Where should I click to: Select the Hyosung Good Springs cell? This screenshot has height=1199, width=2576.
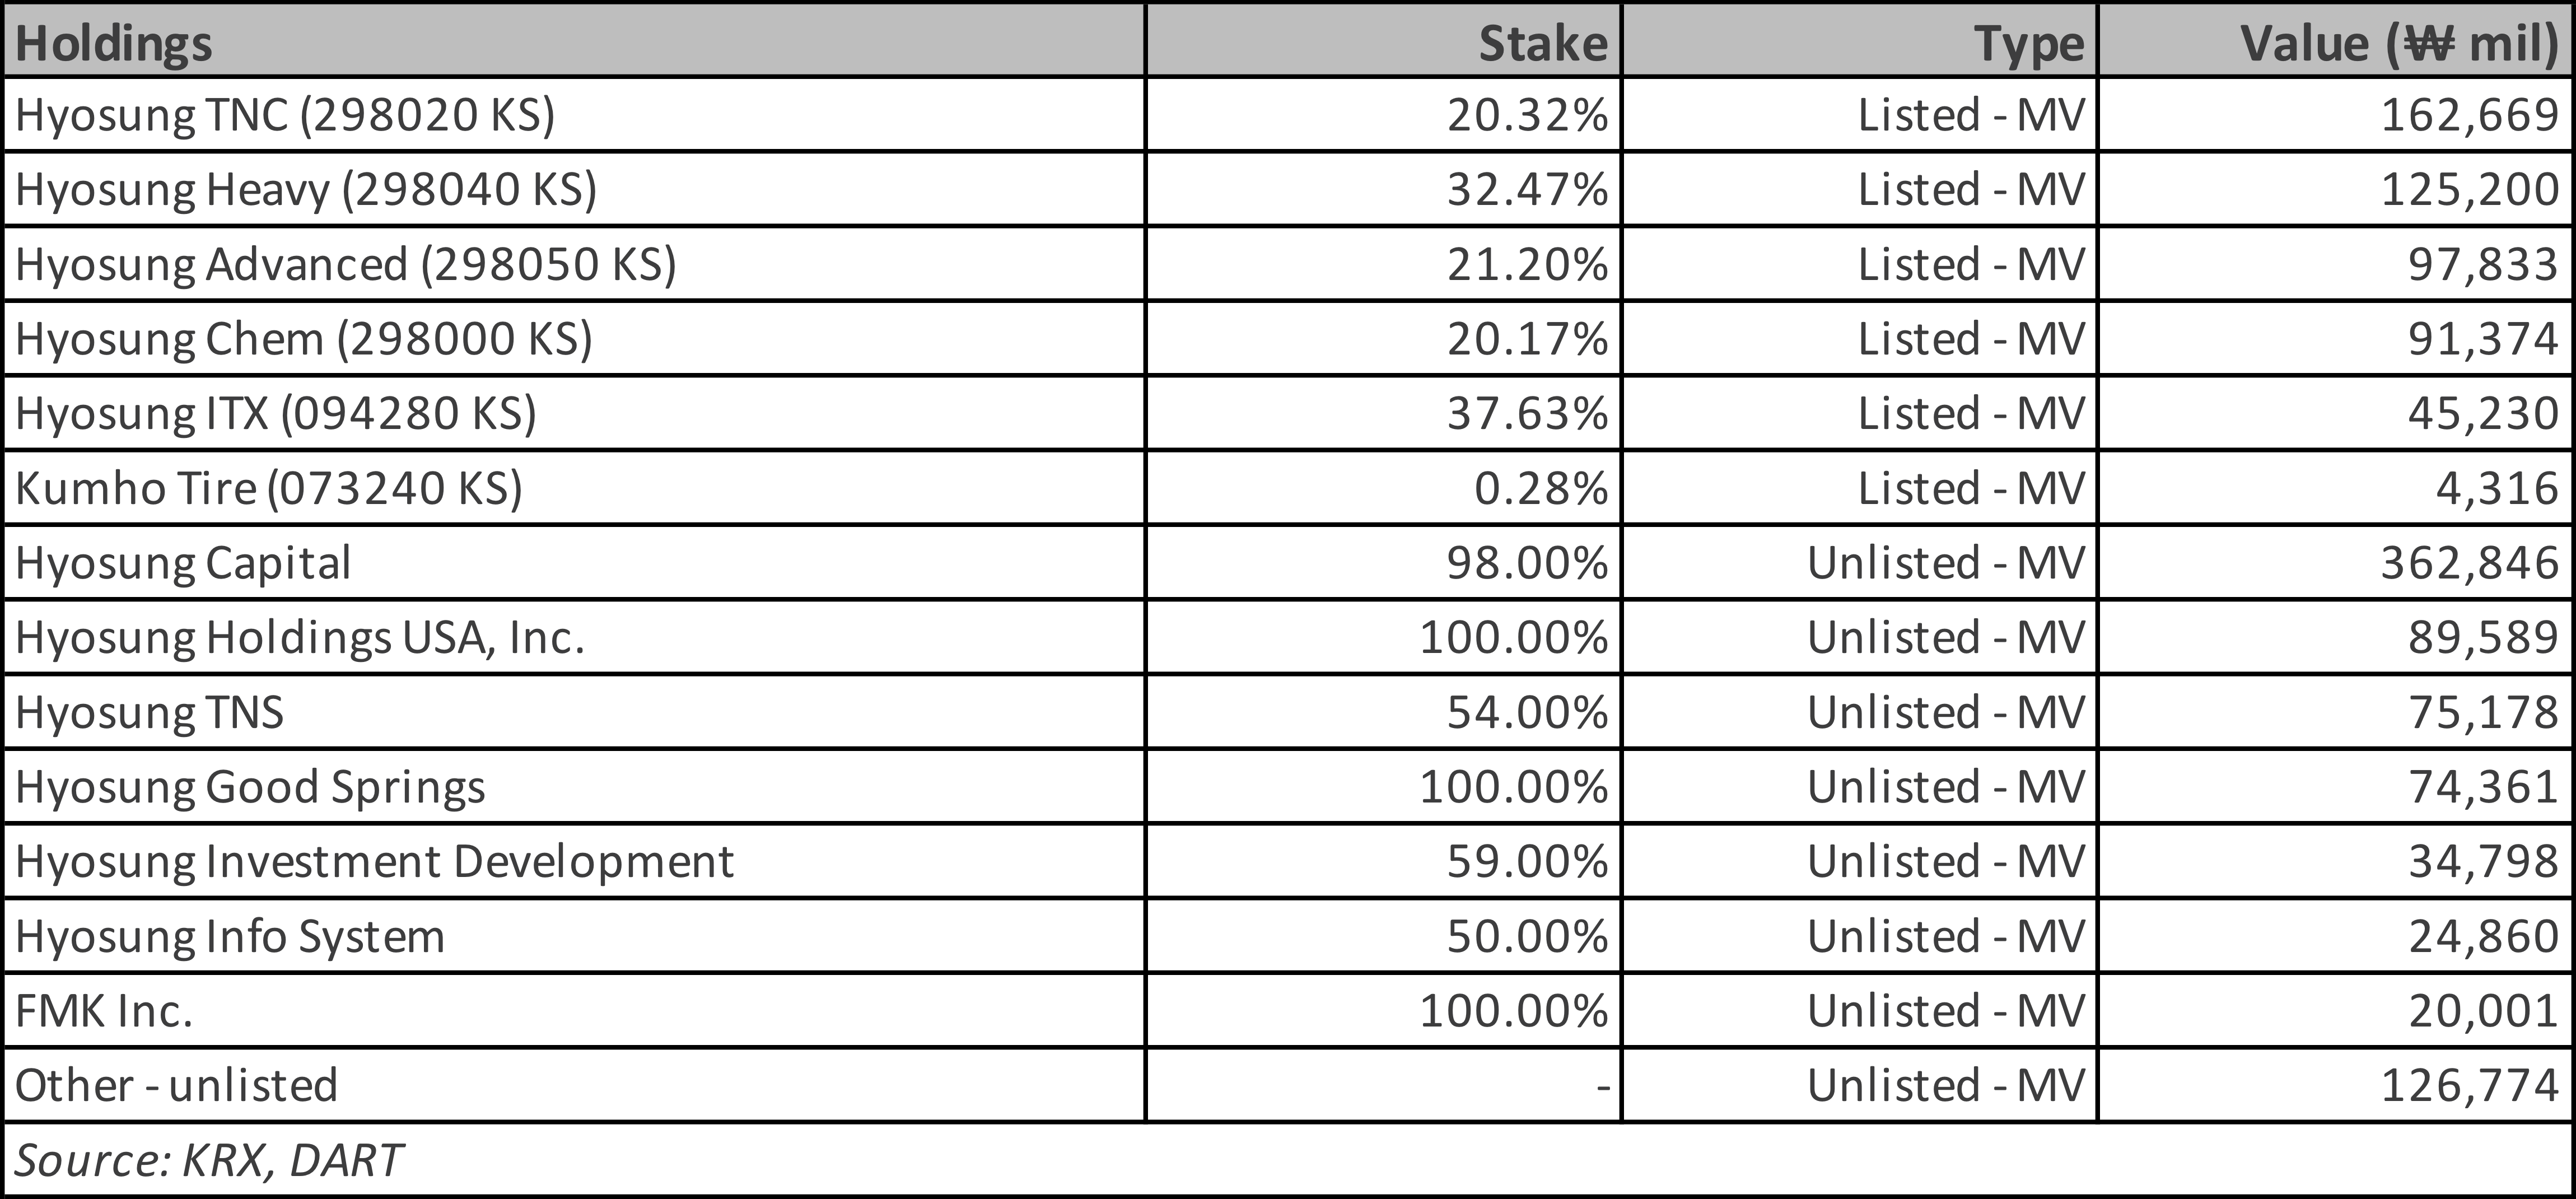(x=250, y=787)
